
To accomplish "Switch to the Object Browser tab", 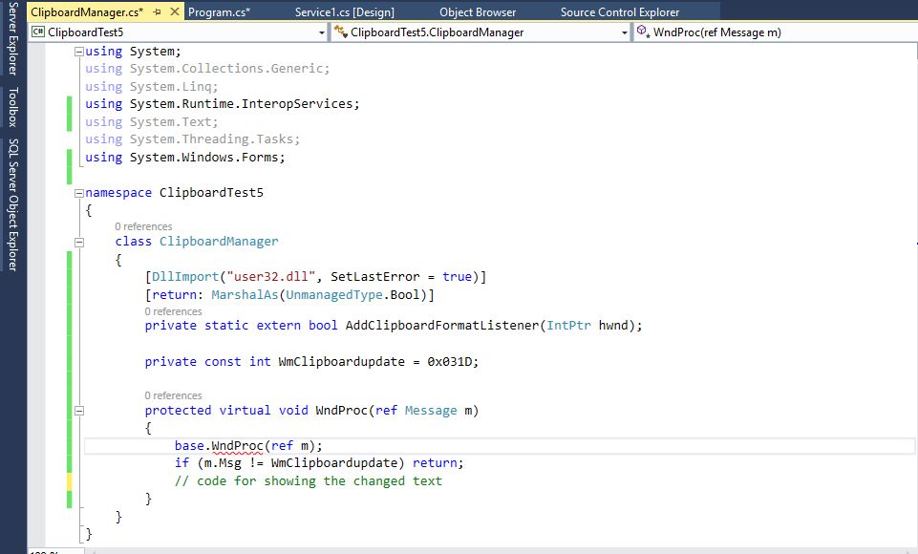I will tap(478, 11).
